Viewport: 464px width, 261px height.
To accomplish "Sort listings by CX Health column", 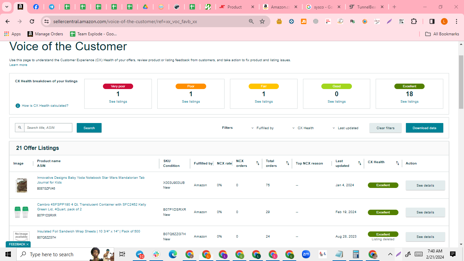I will [397, 163].
